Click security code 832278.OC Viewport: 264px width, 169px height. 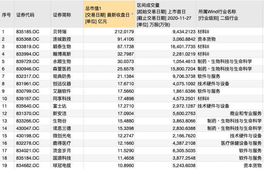click(x=28, y=143)
